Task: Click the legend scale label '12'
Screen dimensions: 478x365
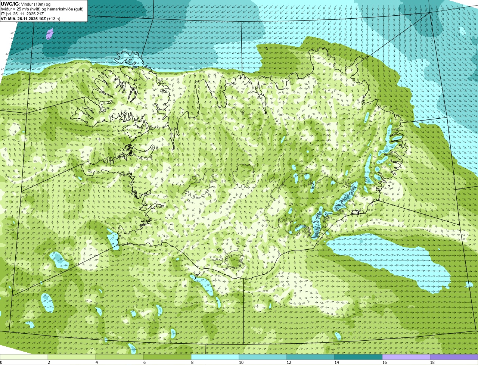Action: pyautogui.click(x=289, y=362)
